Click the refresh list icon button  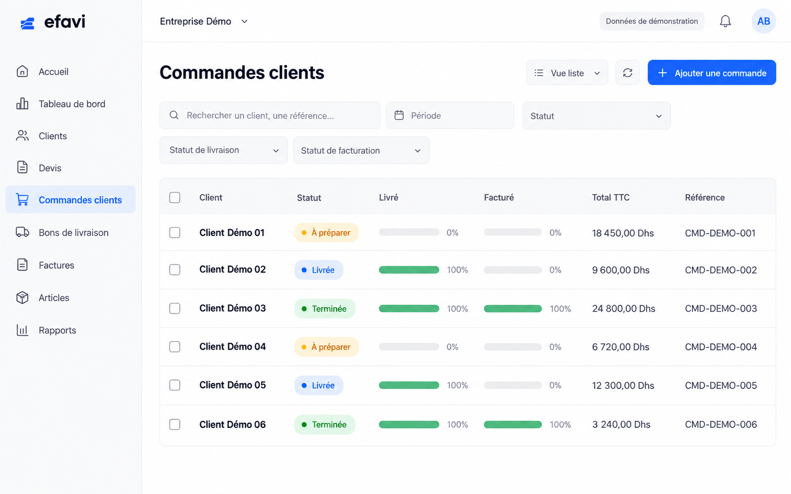click(x=627, y=73)
